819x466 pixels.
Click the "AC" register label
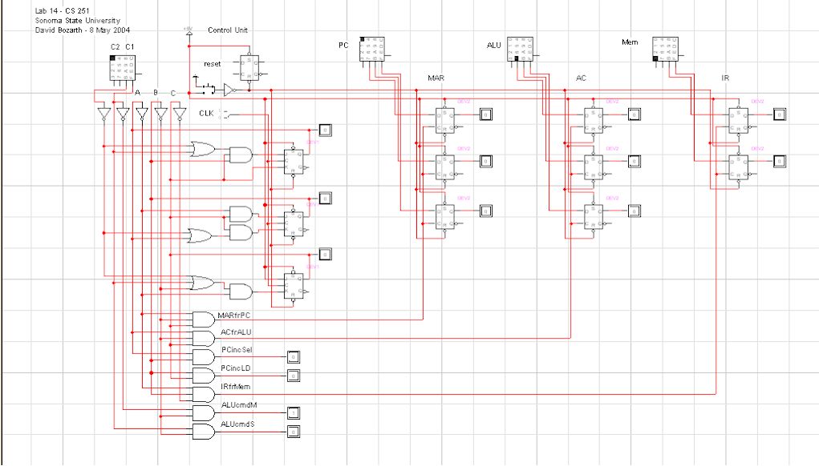(x=581, y=78)
